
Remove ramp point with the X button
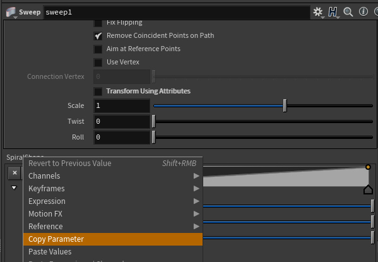point(15,173)
